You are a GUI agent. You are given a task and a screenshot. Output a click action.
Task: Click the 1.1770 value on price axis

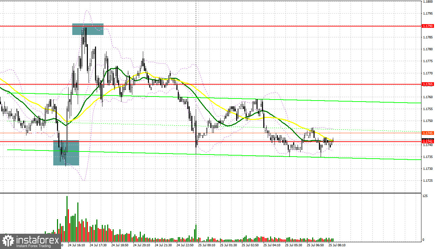(428, 73)
